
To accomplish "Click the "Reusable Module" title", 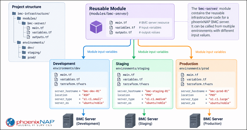I will 107,9.
